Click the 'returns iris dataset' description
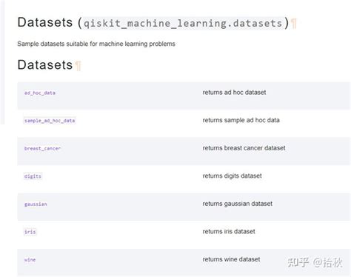Screen dimensions: 351x277 click(x=229, y=231)
